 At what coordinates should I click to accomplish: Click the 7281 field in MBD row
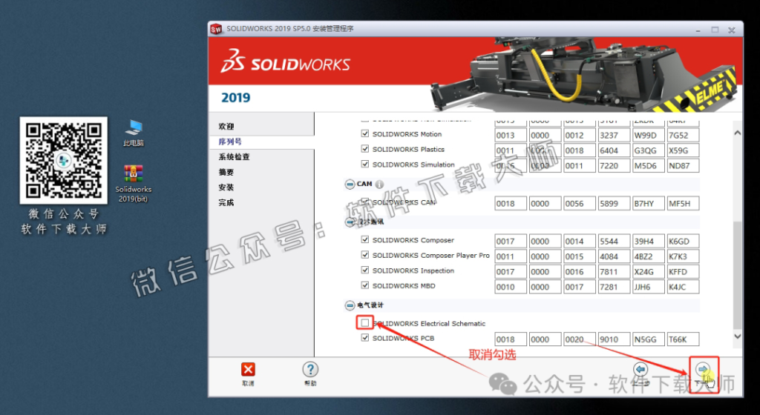(614, 287)
